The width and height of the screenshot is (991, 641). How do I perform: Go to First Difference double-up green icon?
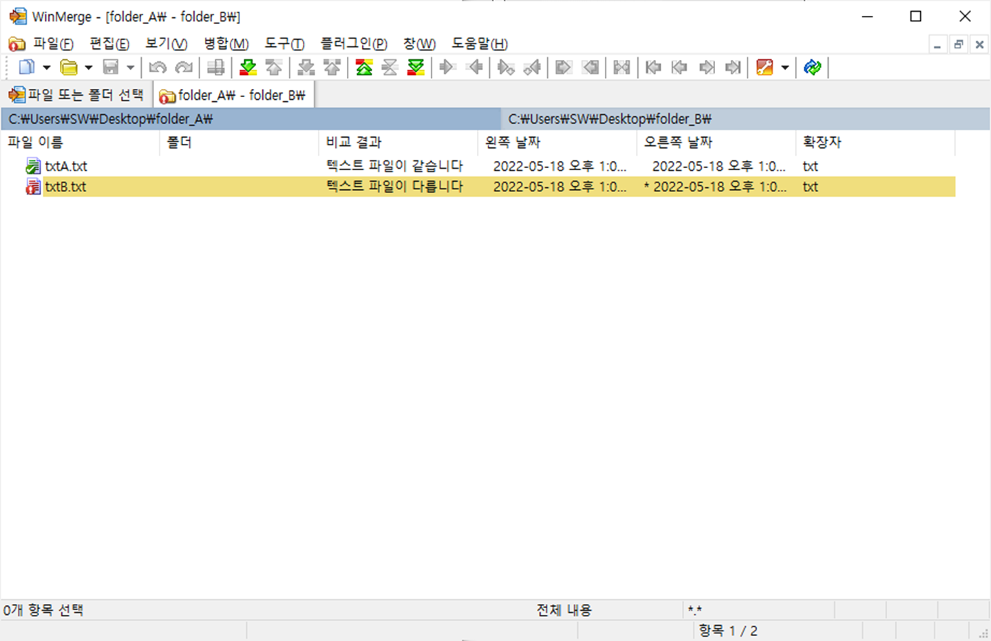click(364, 67)
